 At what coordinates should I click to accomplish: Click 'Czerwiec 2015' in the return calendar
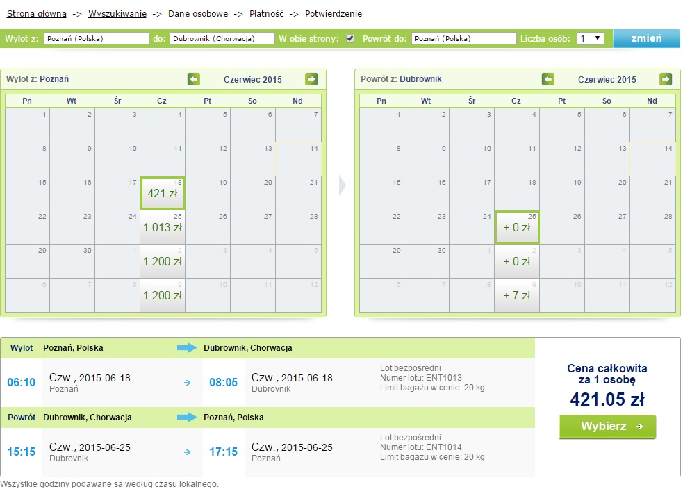pos(607,79)
